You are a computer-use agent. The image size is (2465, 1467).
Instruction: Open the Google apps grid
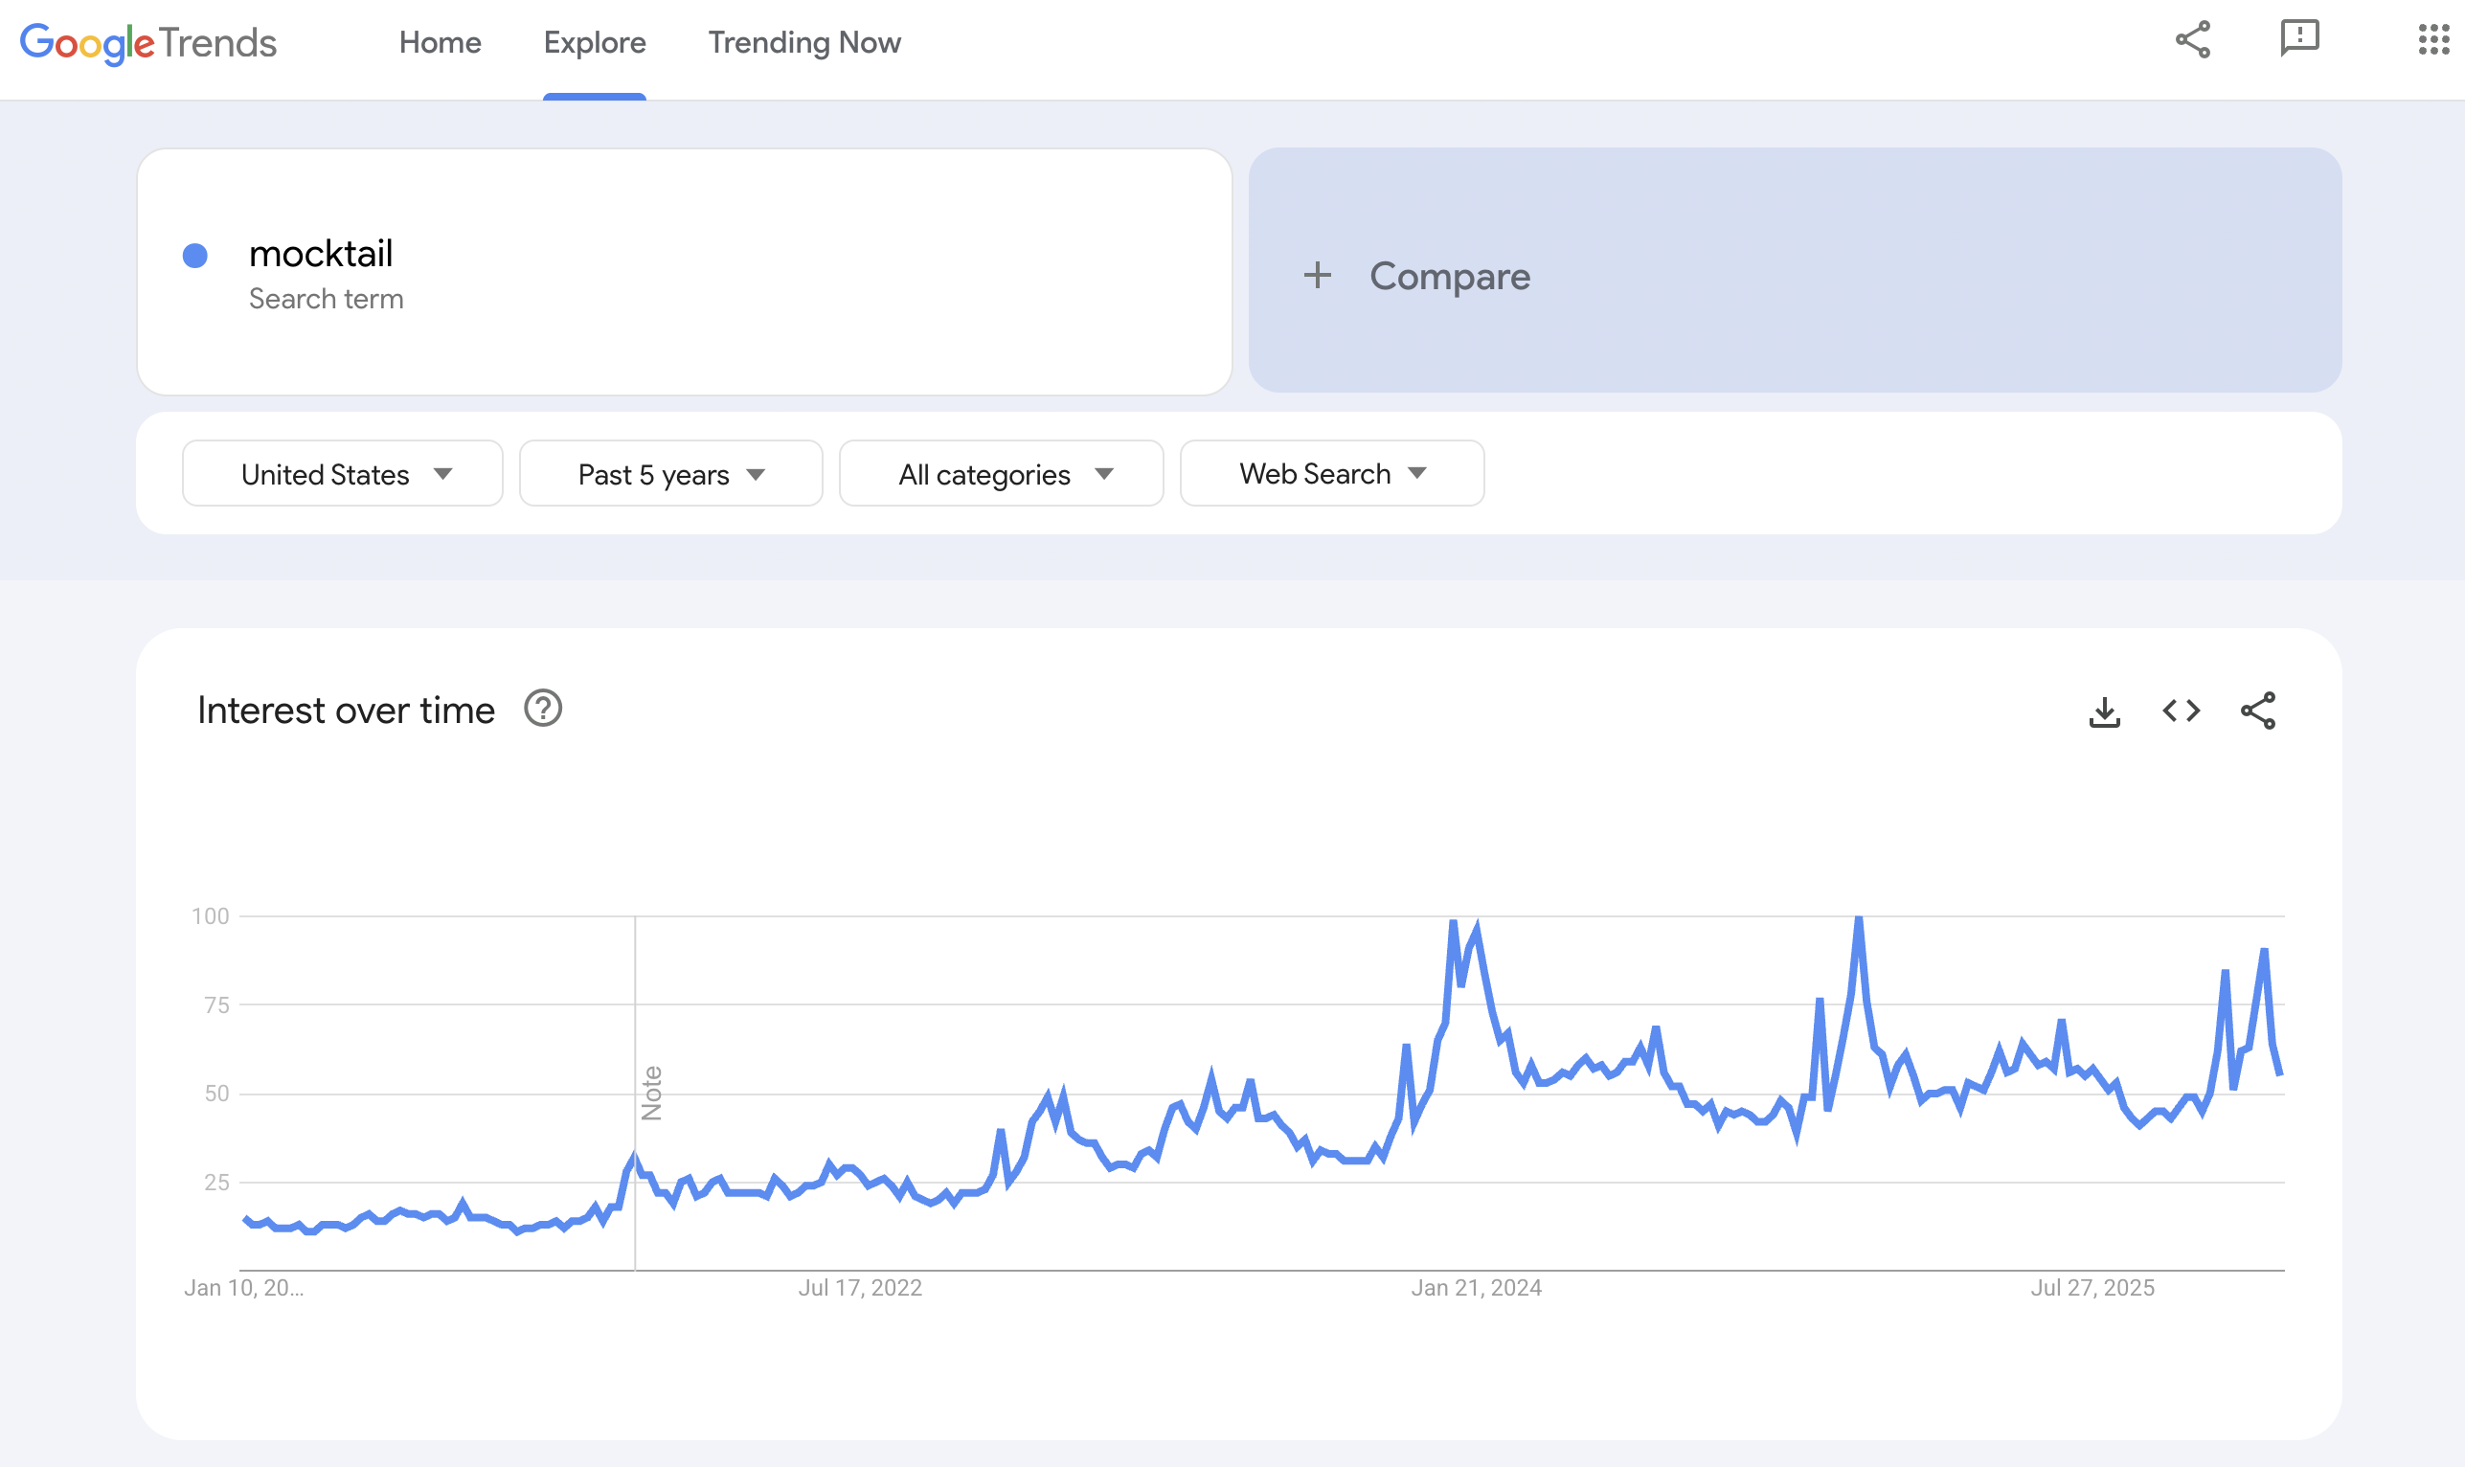pos(2432,39)
